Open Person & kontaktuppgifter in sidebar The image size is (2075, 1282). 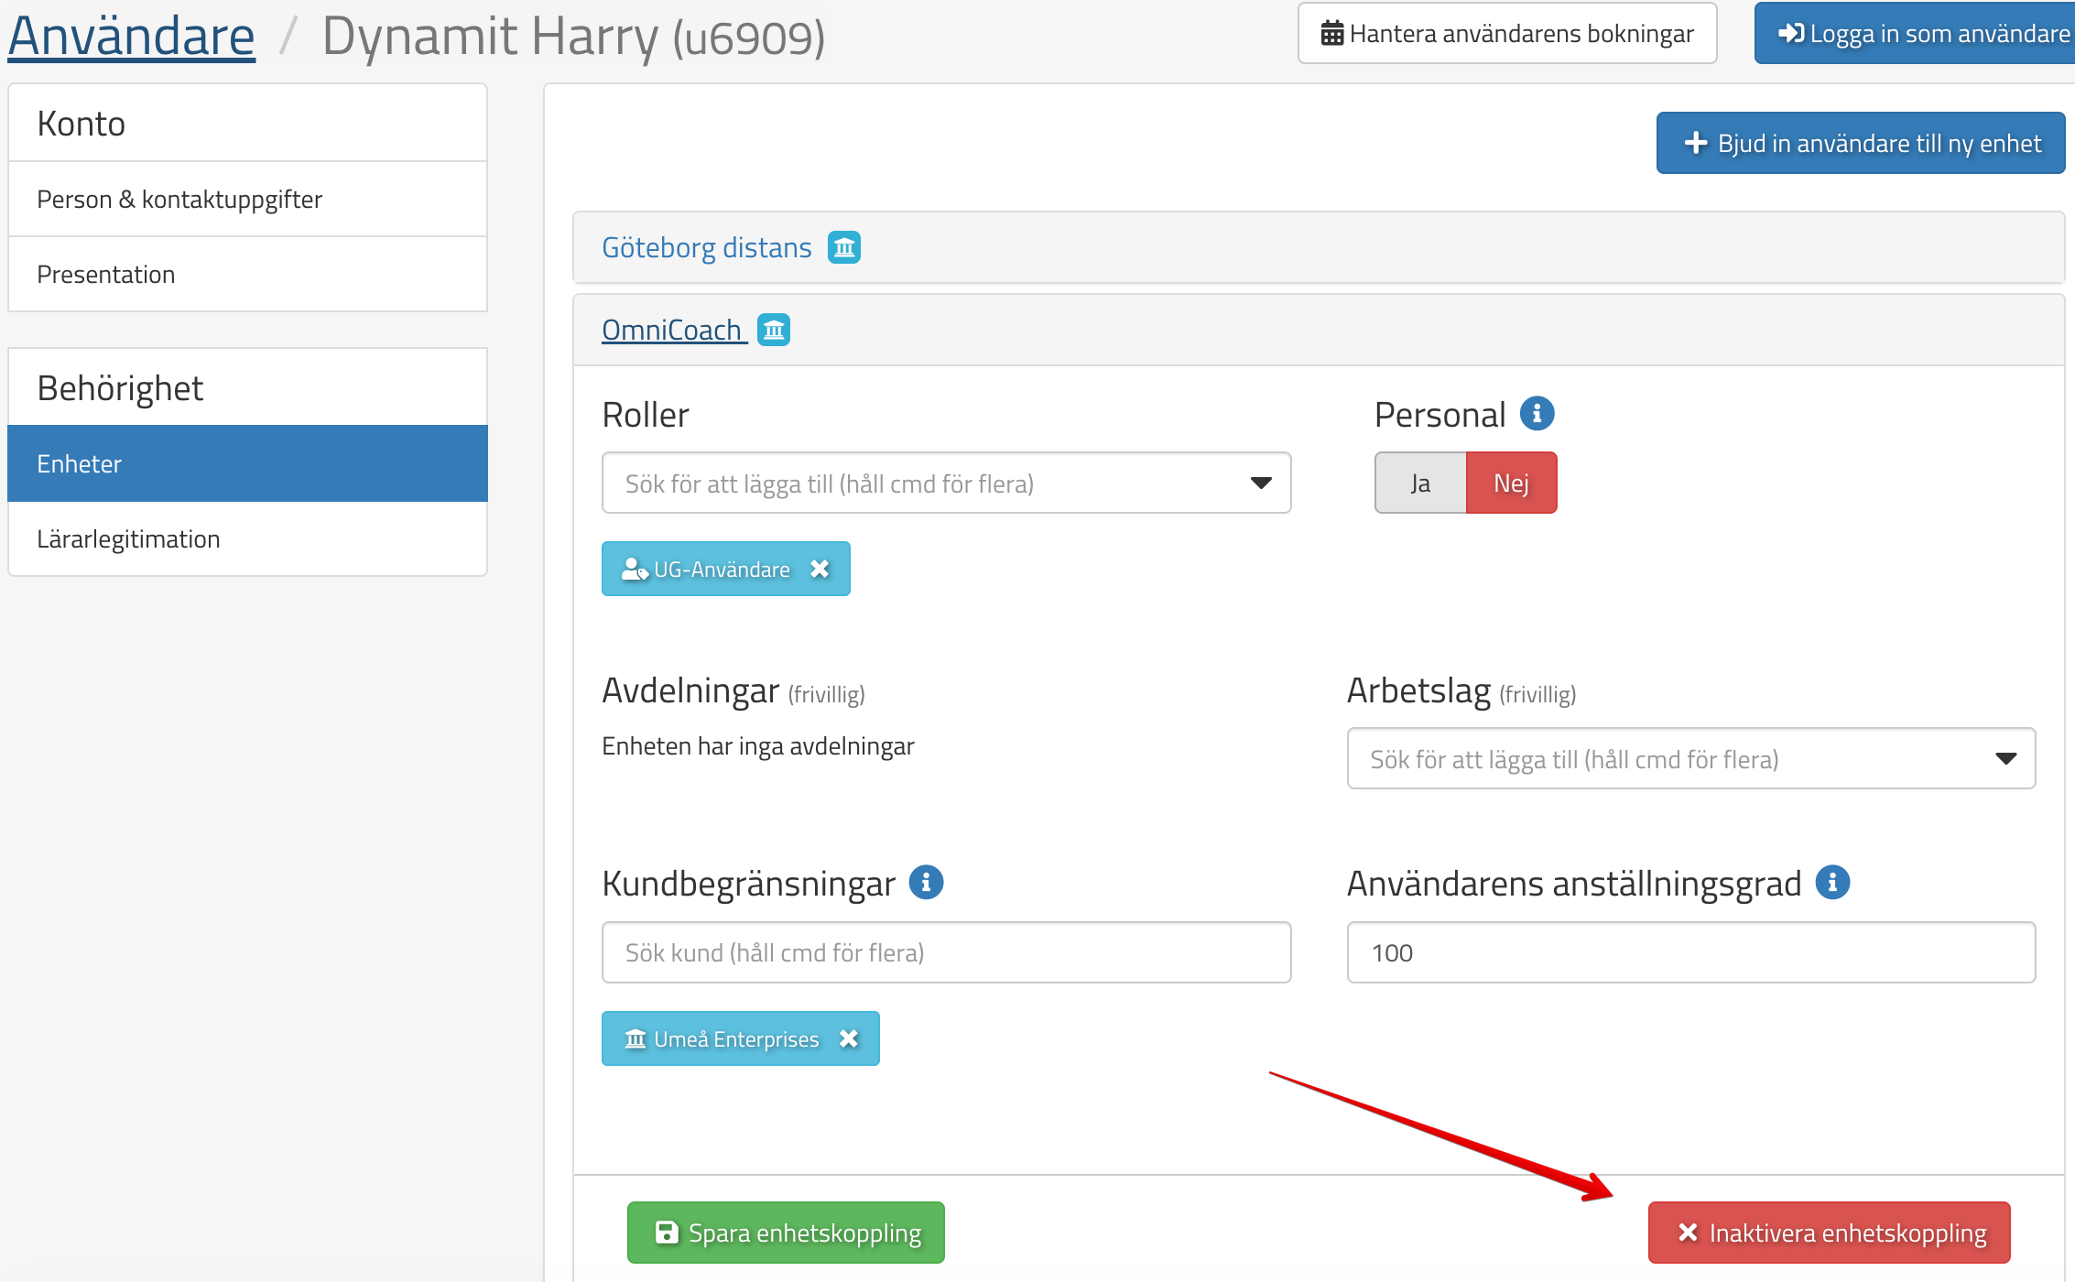179,199
